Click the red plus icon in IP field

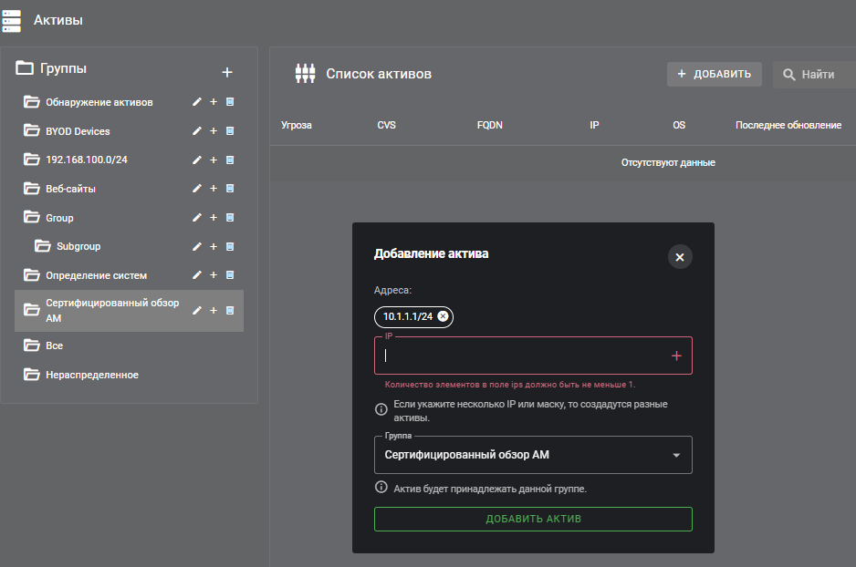pos(676,356)
